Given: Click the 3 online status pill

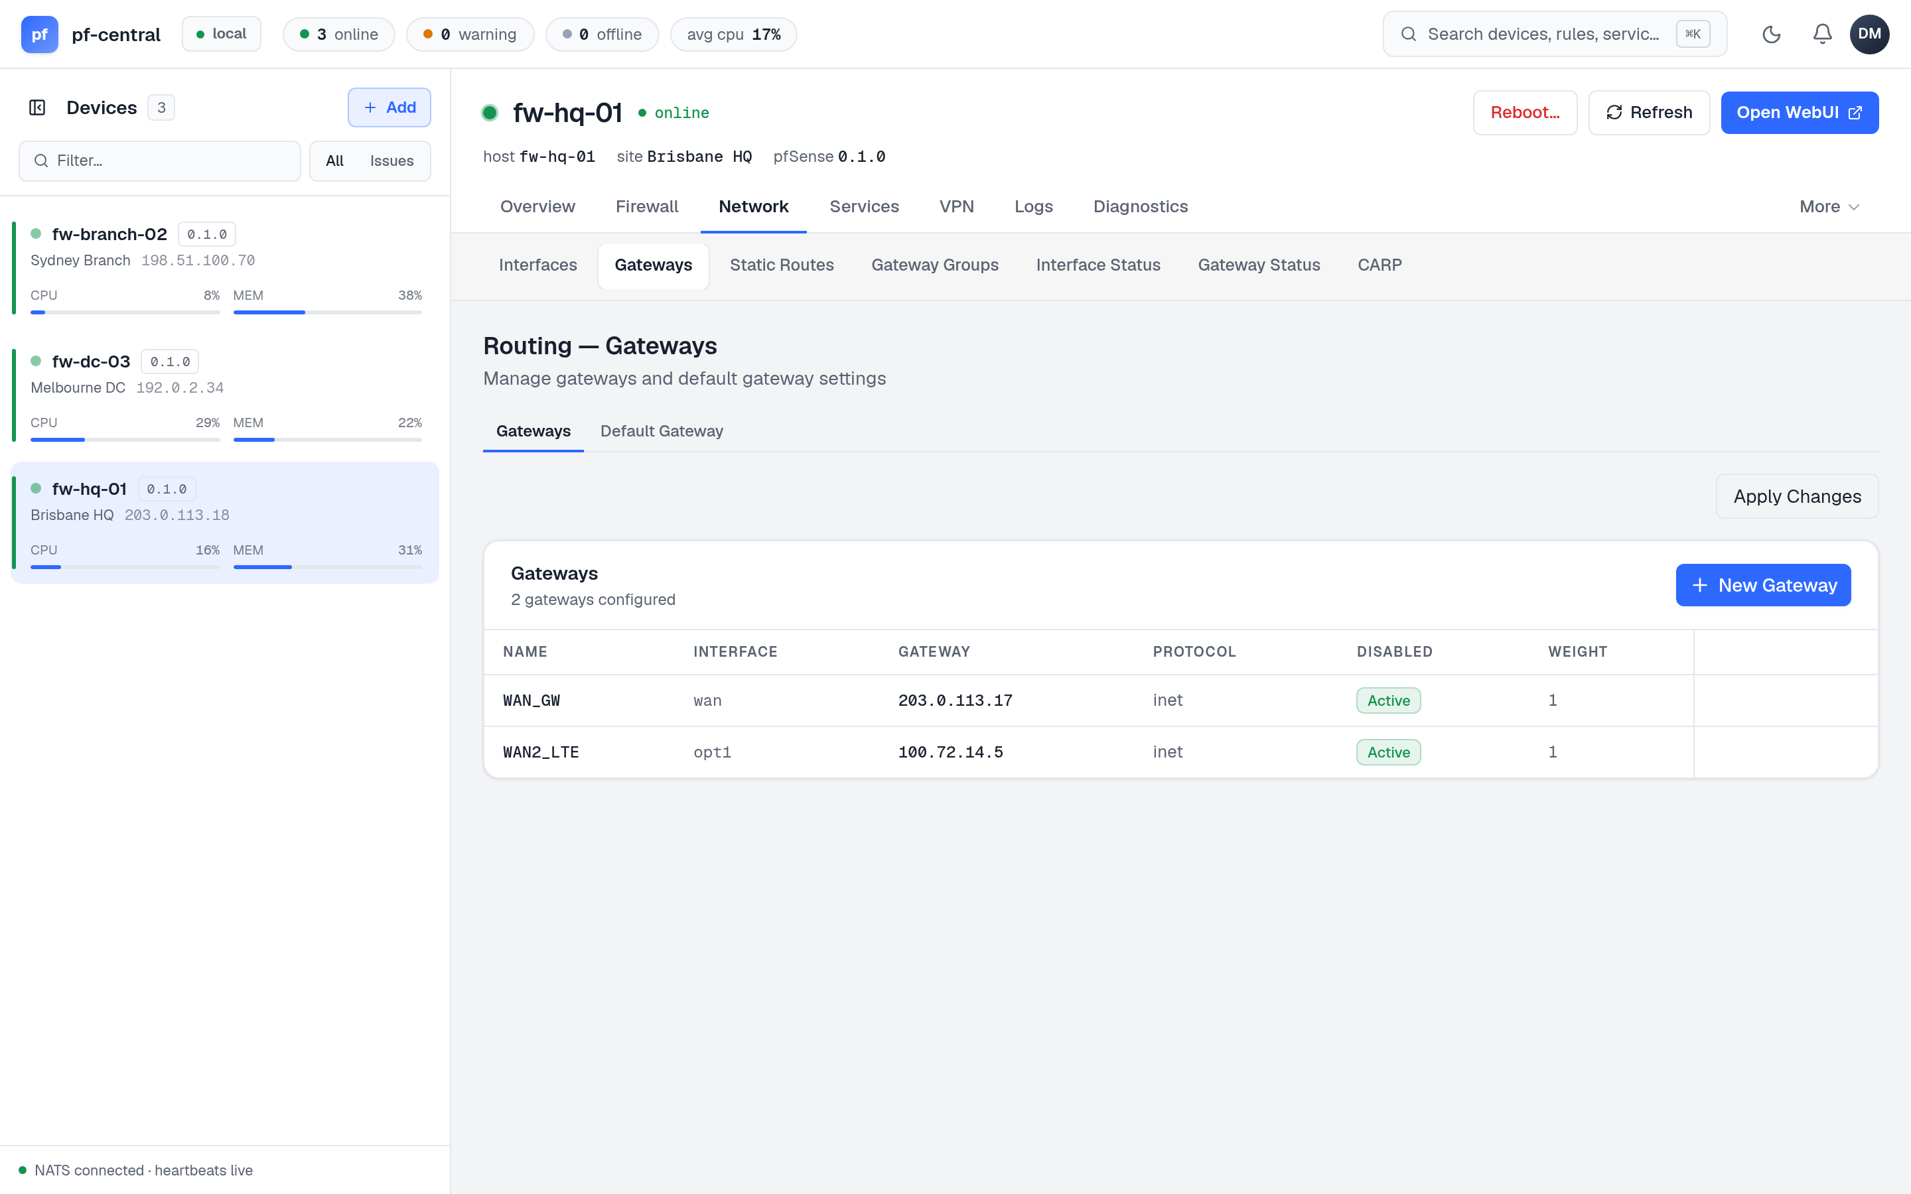Looking at the screenshot, I should (339, 34).
